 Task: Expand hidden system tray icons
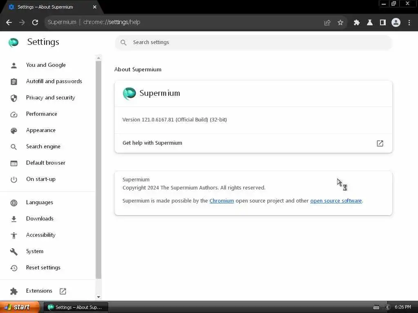coord(387,307)
